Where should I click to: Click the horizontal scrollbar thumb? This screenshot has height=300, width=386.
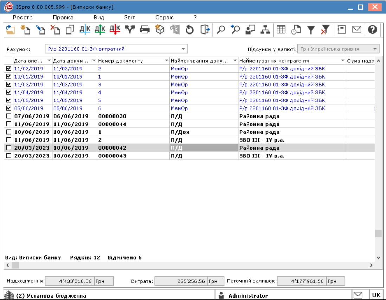(x=15, y=265)
